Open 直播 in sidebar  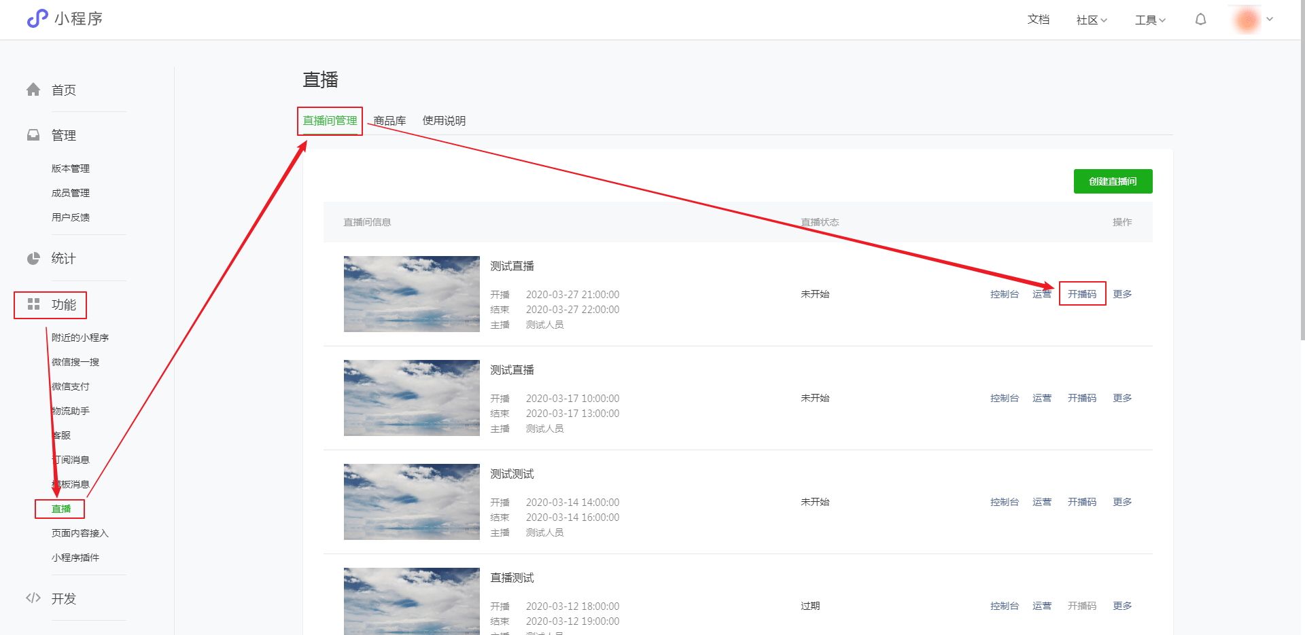tap(61, 509)
